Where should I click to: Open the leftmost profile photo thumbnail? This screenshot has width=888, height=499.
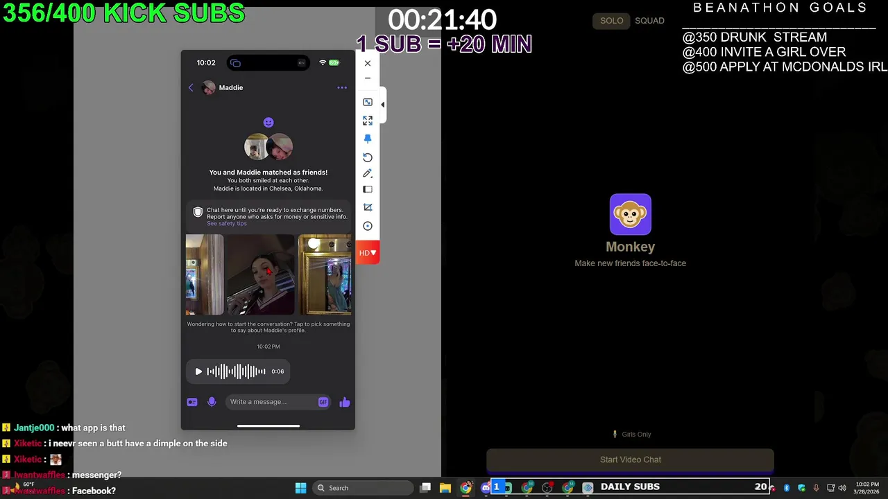(x=204, y=274)
